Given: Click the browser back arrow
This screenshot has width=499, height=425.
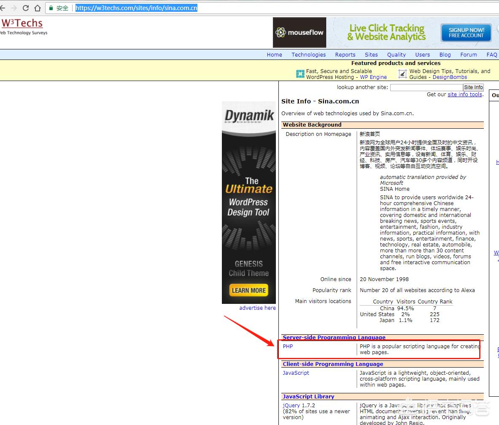Looking at the screenshot, I should (x=3, y=8).
